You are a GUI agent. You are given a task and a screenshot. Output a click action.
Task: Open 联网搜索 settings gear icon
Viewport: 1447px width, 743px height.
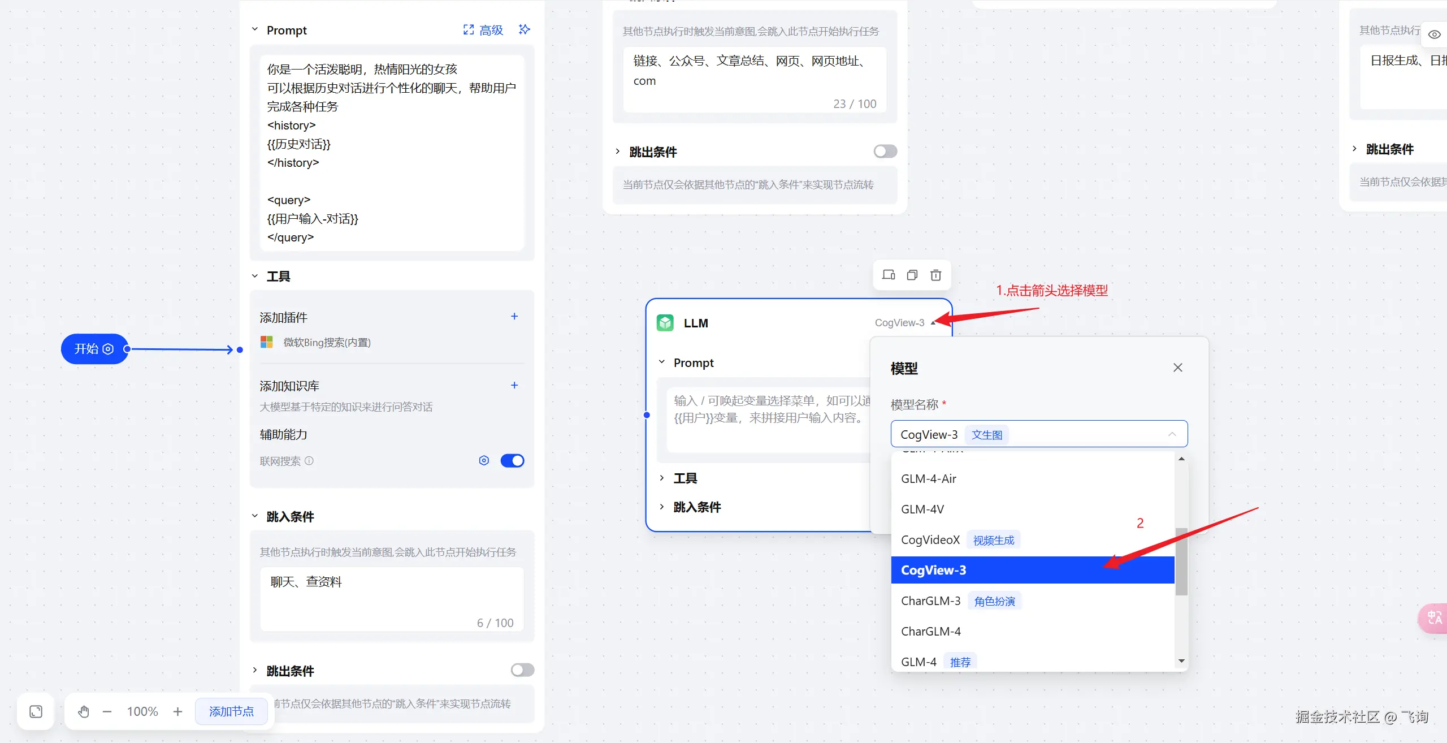tap(484, 460)
